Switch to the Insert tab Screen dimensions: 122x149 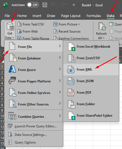click(x=37, y=16)
